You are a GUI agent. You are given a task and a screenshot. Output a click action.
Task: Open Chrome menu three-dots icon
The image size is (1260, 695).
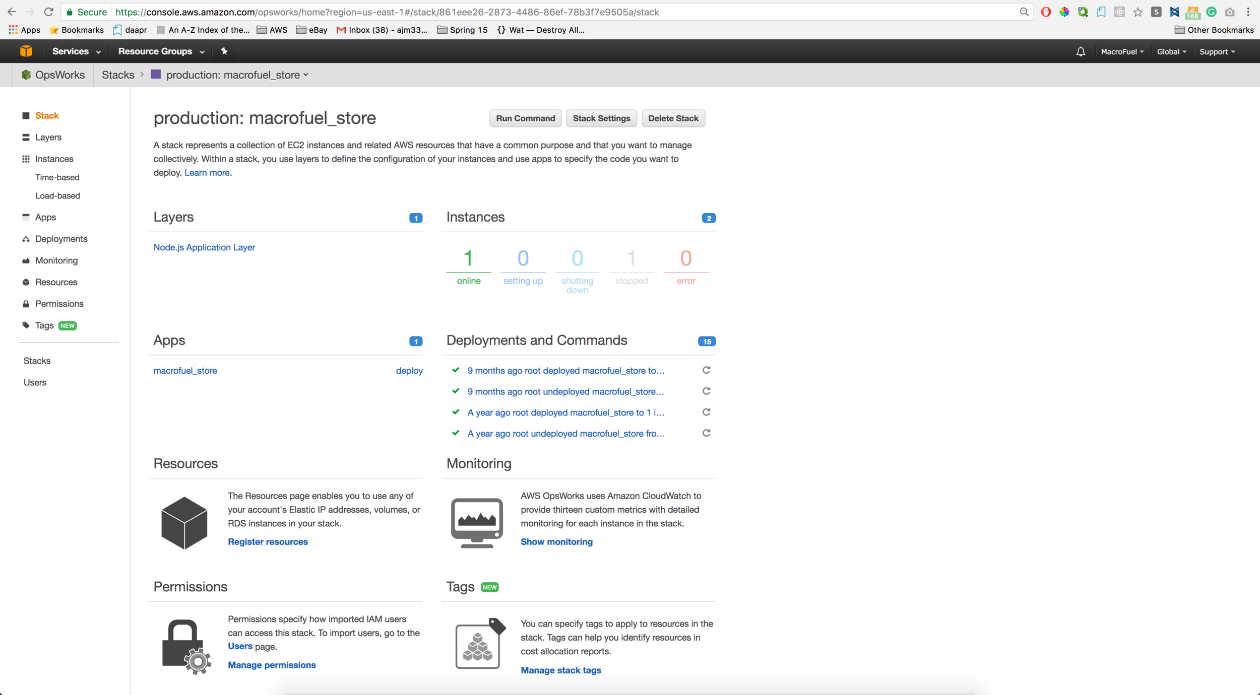pos(1248,12)
